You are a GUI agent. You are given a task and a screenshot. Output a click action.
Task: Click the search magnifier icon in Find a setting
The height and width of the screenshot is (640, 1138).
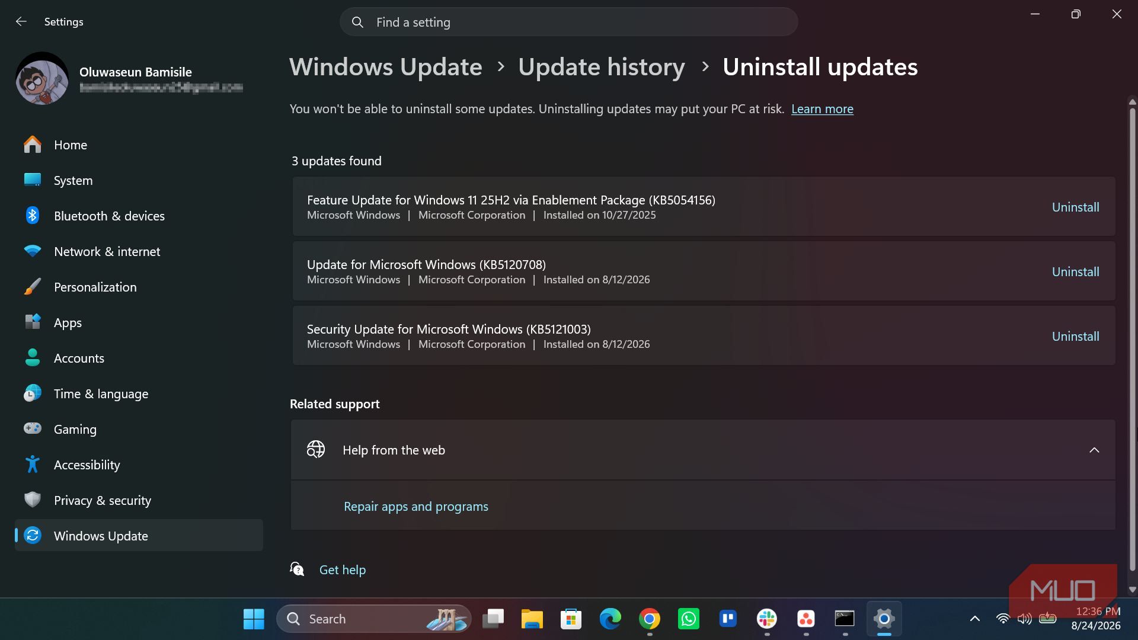(x=357, y=22)
